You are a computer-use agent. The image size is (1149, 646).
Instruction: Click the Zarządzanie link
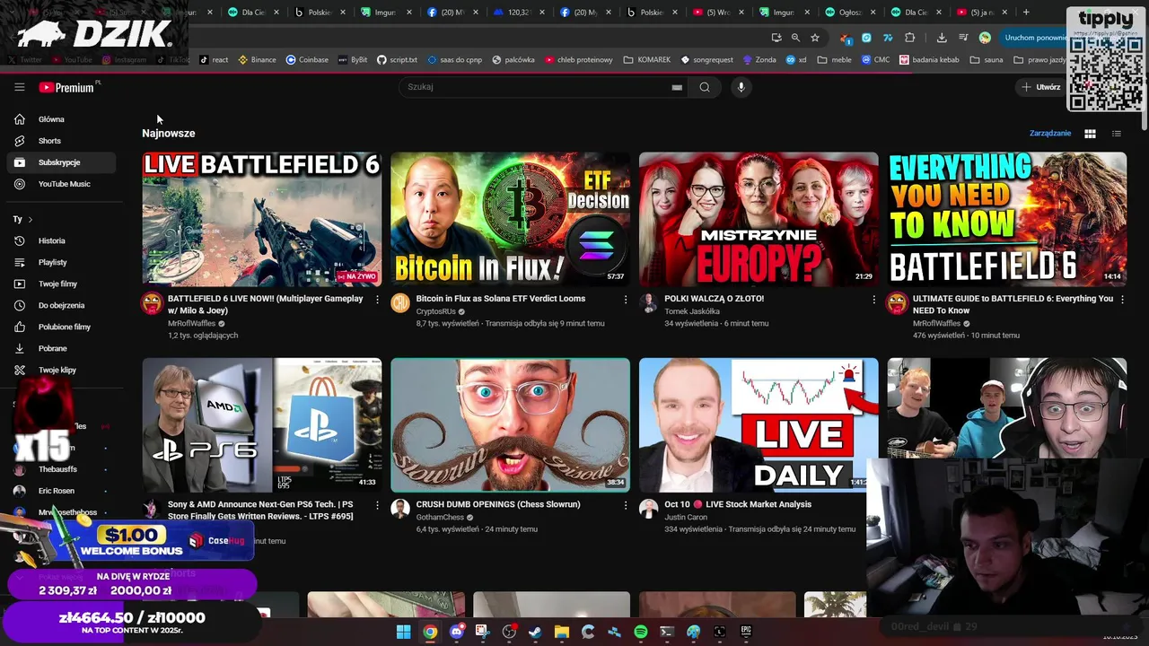1050,134
